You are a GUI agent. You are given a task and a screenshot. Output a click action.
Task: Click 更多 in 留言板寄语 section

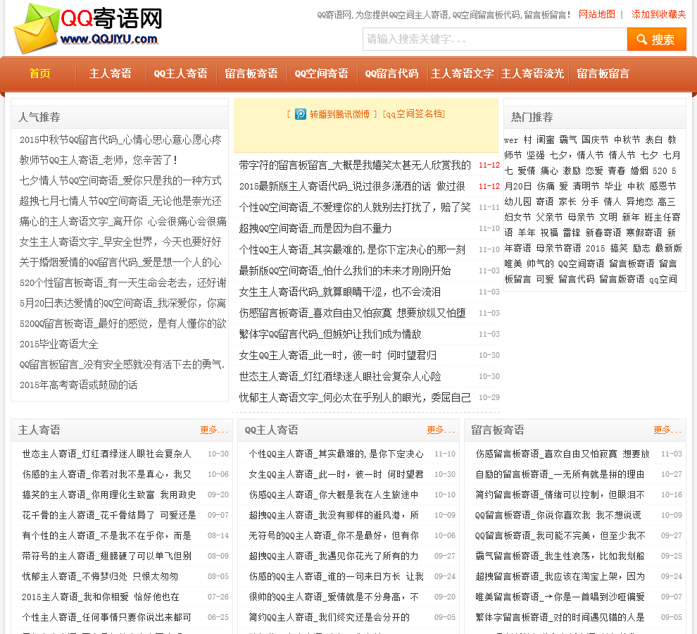667,430
